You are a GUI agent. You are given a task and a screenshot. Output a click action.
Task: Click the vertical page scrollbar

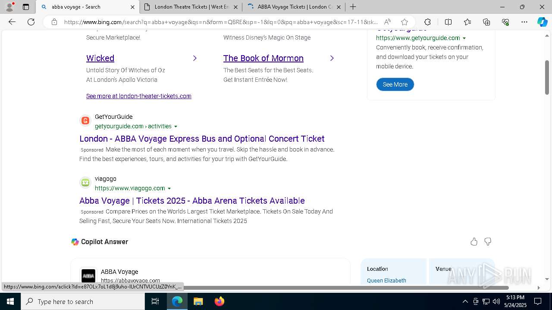tap(547, 77)
